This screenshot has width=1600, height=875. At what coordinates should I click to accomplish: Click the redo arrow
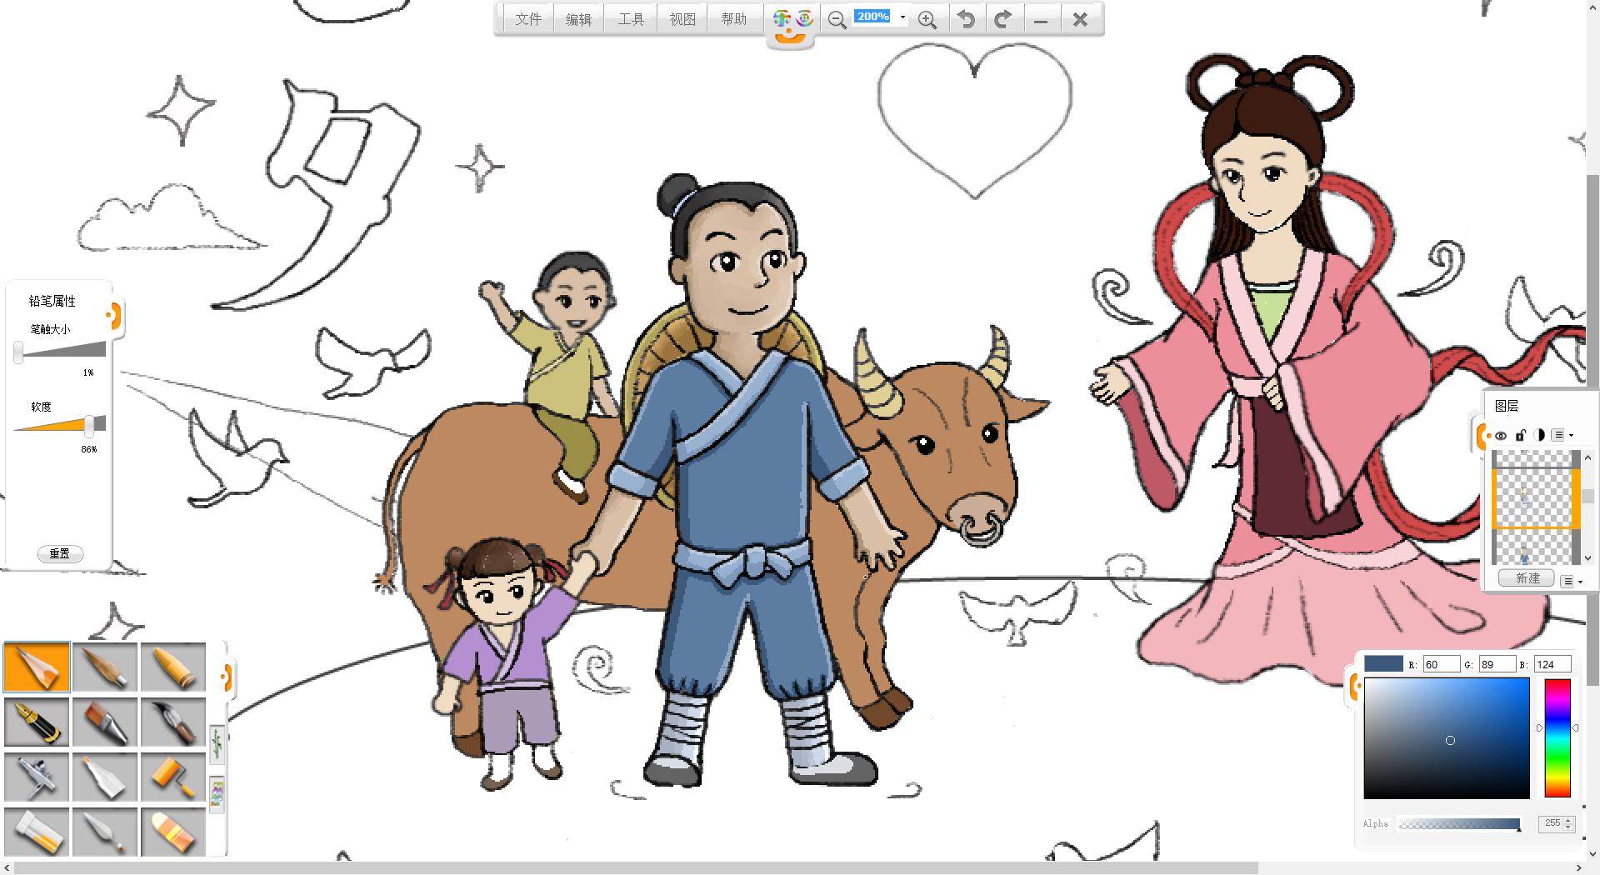pyautogui.click(x=1003, y=19)
